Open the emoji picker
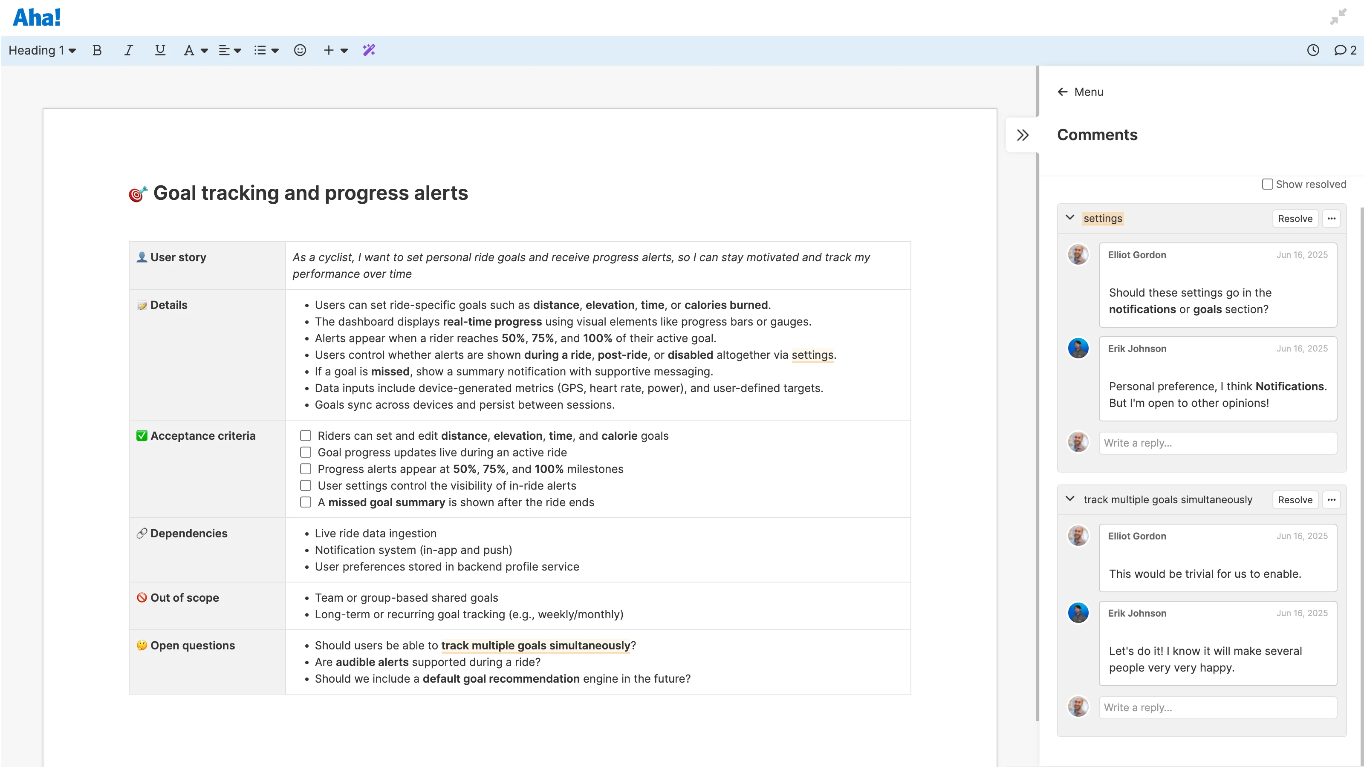1364x767 pixels. coord(300,50)
